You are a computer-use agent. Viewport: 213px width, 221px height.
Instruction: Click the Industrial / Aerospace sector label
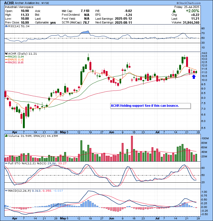click(x=19, y=7)
